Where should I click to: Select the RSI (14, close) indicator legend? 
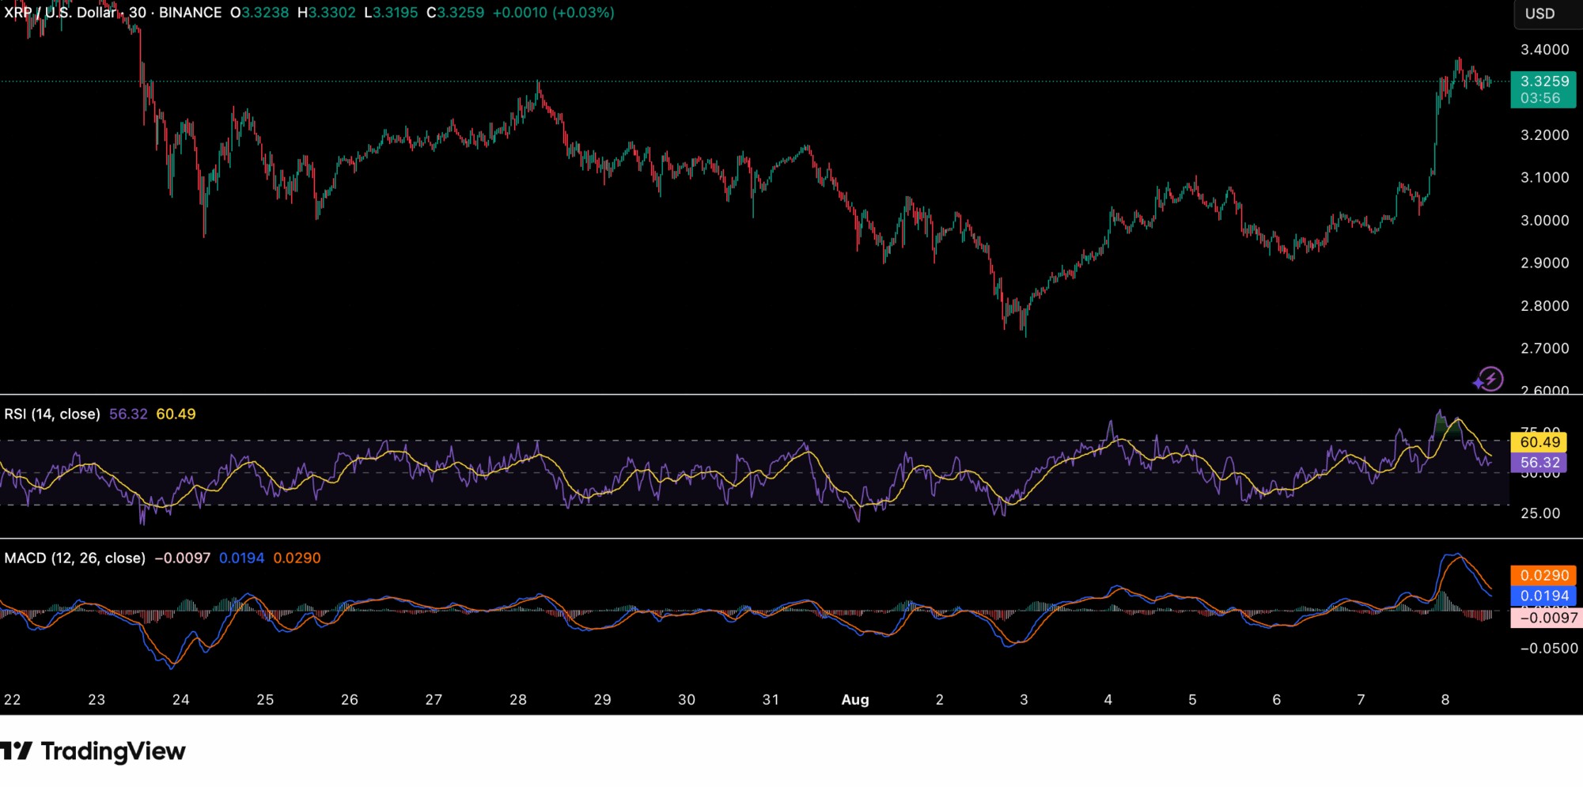[52, 414]
